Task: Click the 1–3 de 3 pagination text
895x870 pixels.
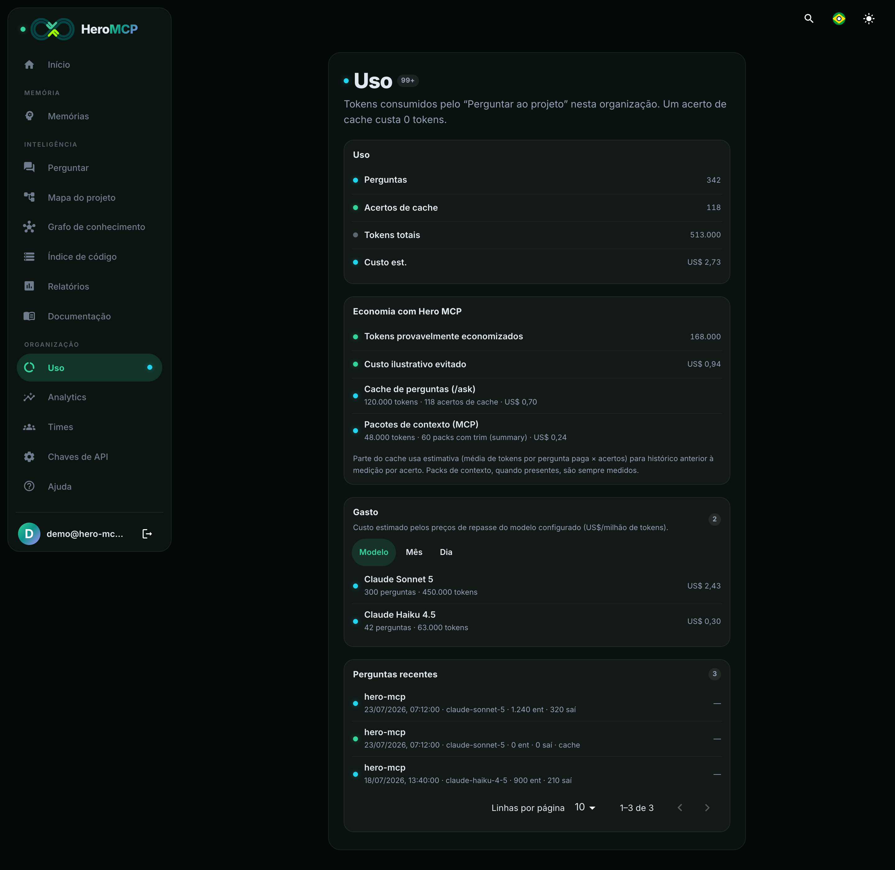Action: [x=637, y=808]
